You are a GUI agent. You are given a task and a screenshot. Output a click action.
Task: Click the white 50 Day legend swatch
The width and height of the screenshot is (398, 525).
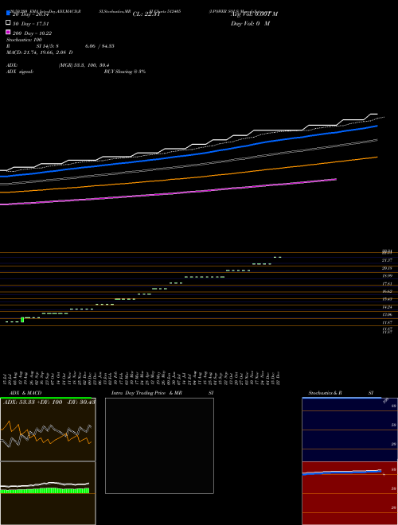click(x=9, y=22)
